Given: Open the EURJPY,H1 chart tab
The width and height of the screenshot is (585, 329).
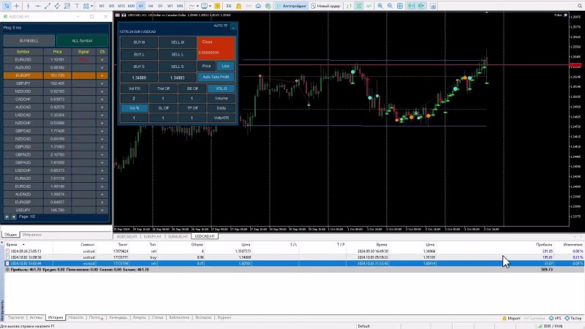Looking at the screenshot, I should pyautogui.click(x=153, y=236).
